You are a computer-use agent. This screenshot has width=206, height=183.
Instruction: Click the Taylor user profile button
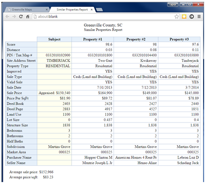click(x=173, y=5)
